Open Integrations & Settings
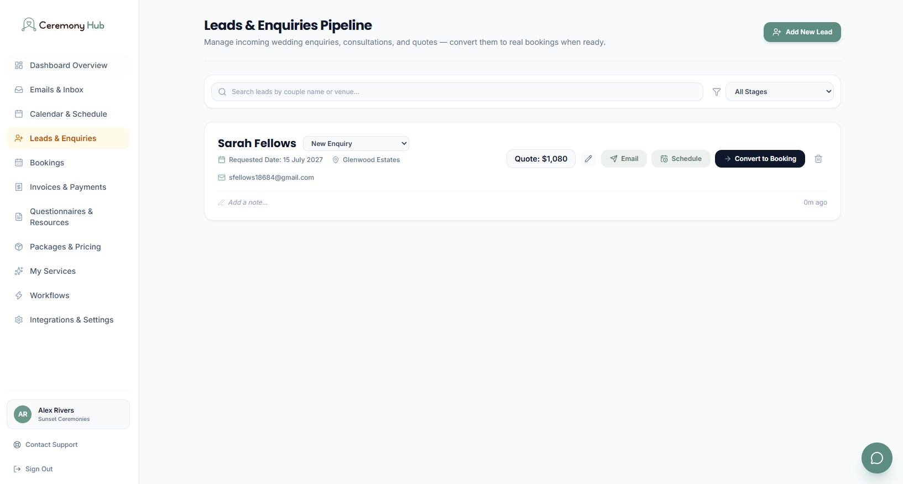The image size is (903, 484). pyautogui.click(x=69, y=320)
